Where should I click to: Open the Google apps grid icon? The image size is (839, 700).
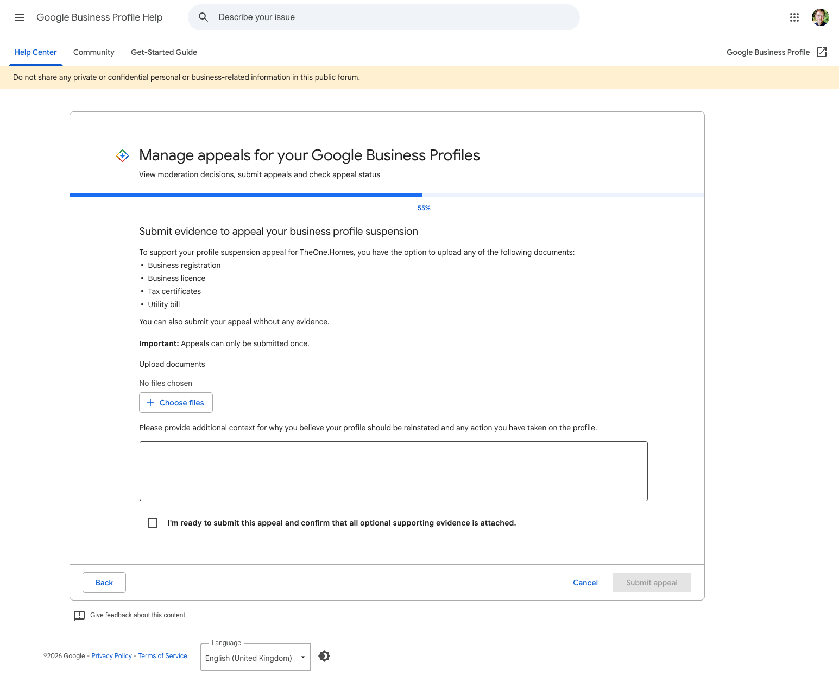point(794,17)
